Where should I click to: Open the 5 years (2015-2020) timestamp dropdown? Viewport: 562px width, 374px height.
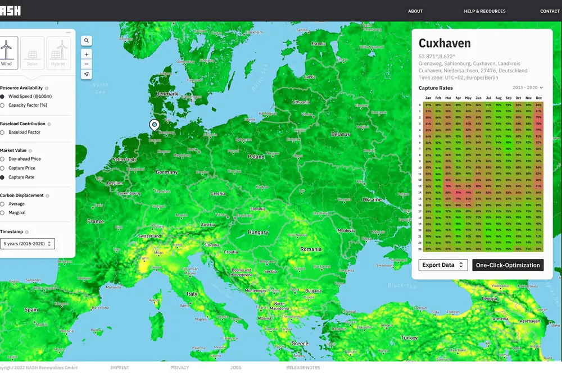pyautogui.click(x=27, y=244)
